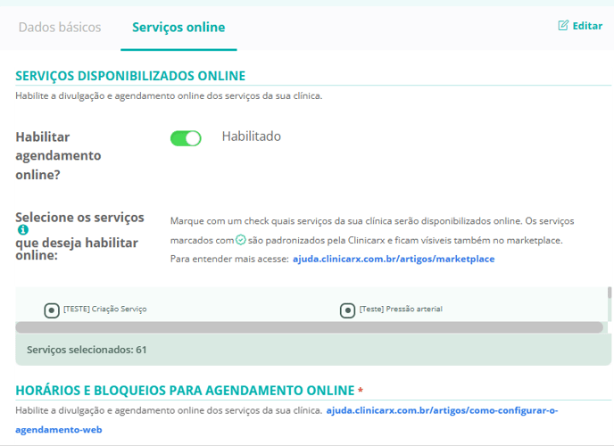Image resolution: width=614 pixels, height=446 pixels.
Task: Open the ajuda.clinicarx.com.br/artigos/marketplace link
Action: (394, 259)
